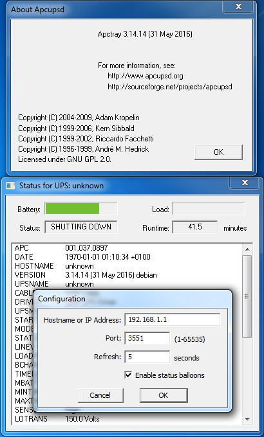Click the scrollbar up arrow in status list
Viewport: 264px width, 437px height.
click(247, 249)
